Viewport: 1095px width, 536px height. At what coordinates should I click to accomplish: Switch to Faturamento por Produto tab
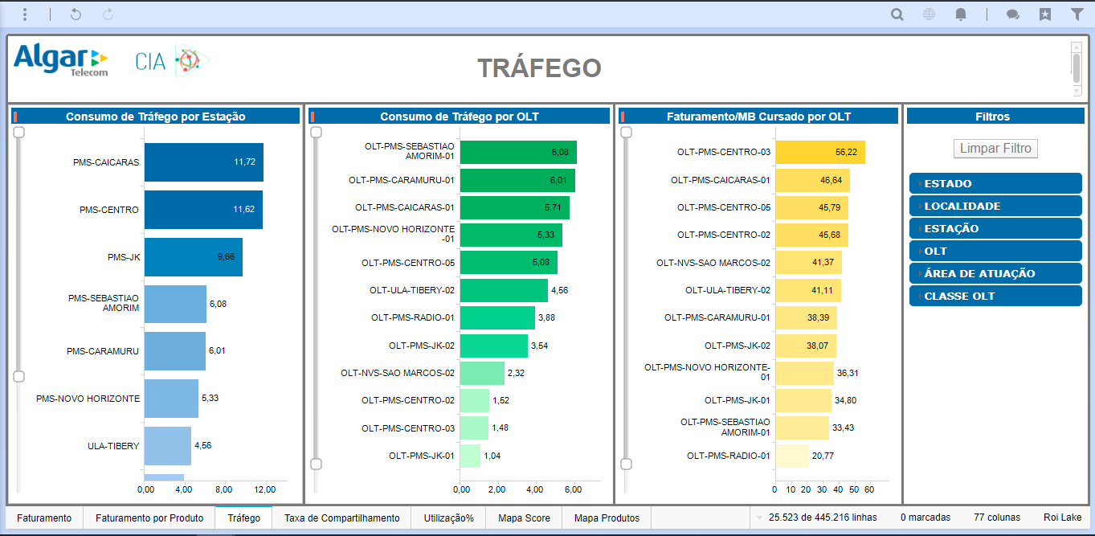(149, 518)
